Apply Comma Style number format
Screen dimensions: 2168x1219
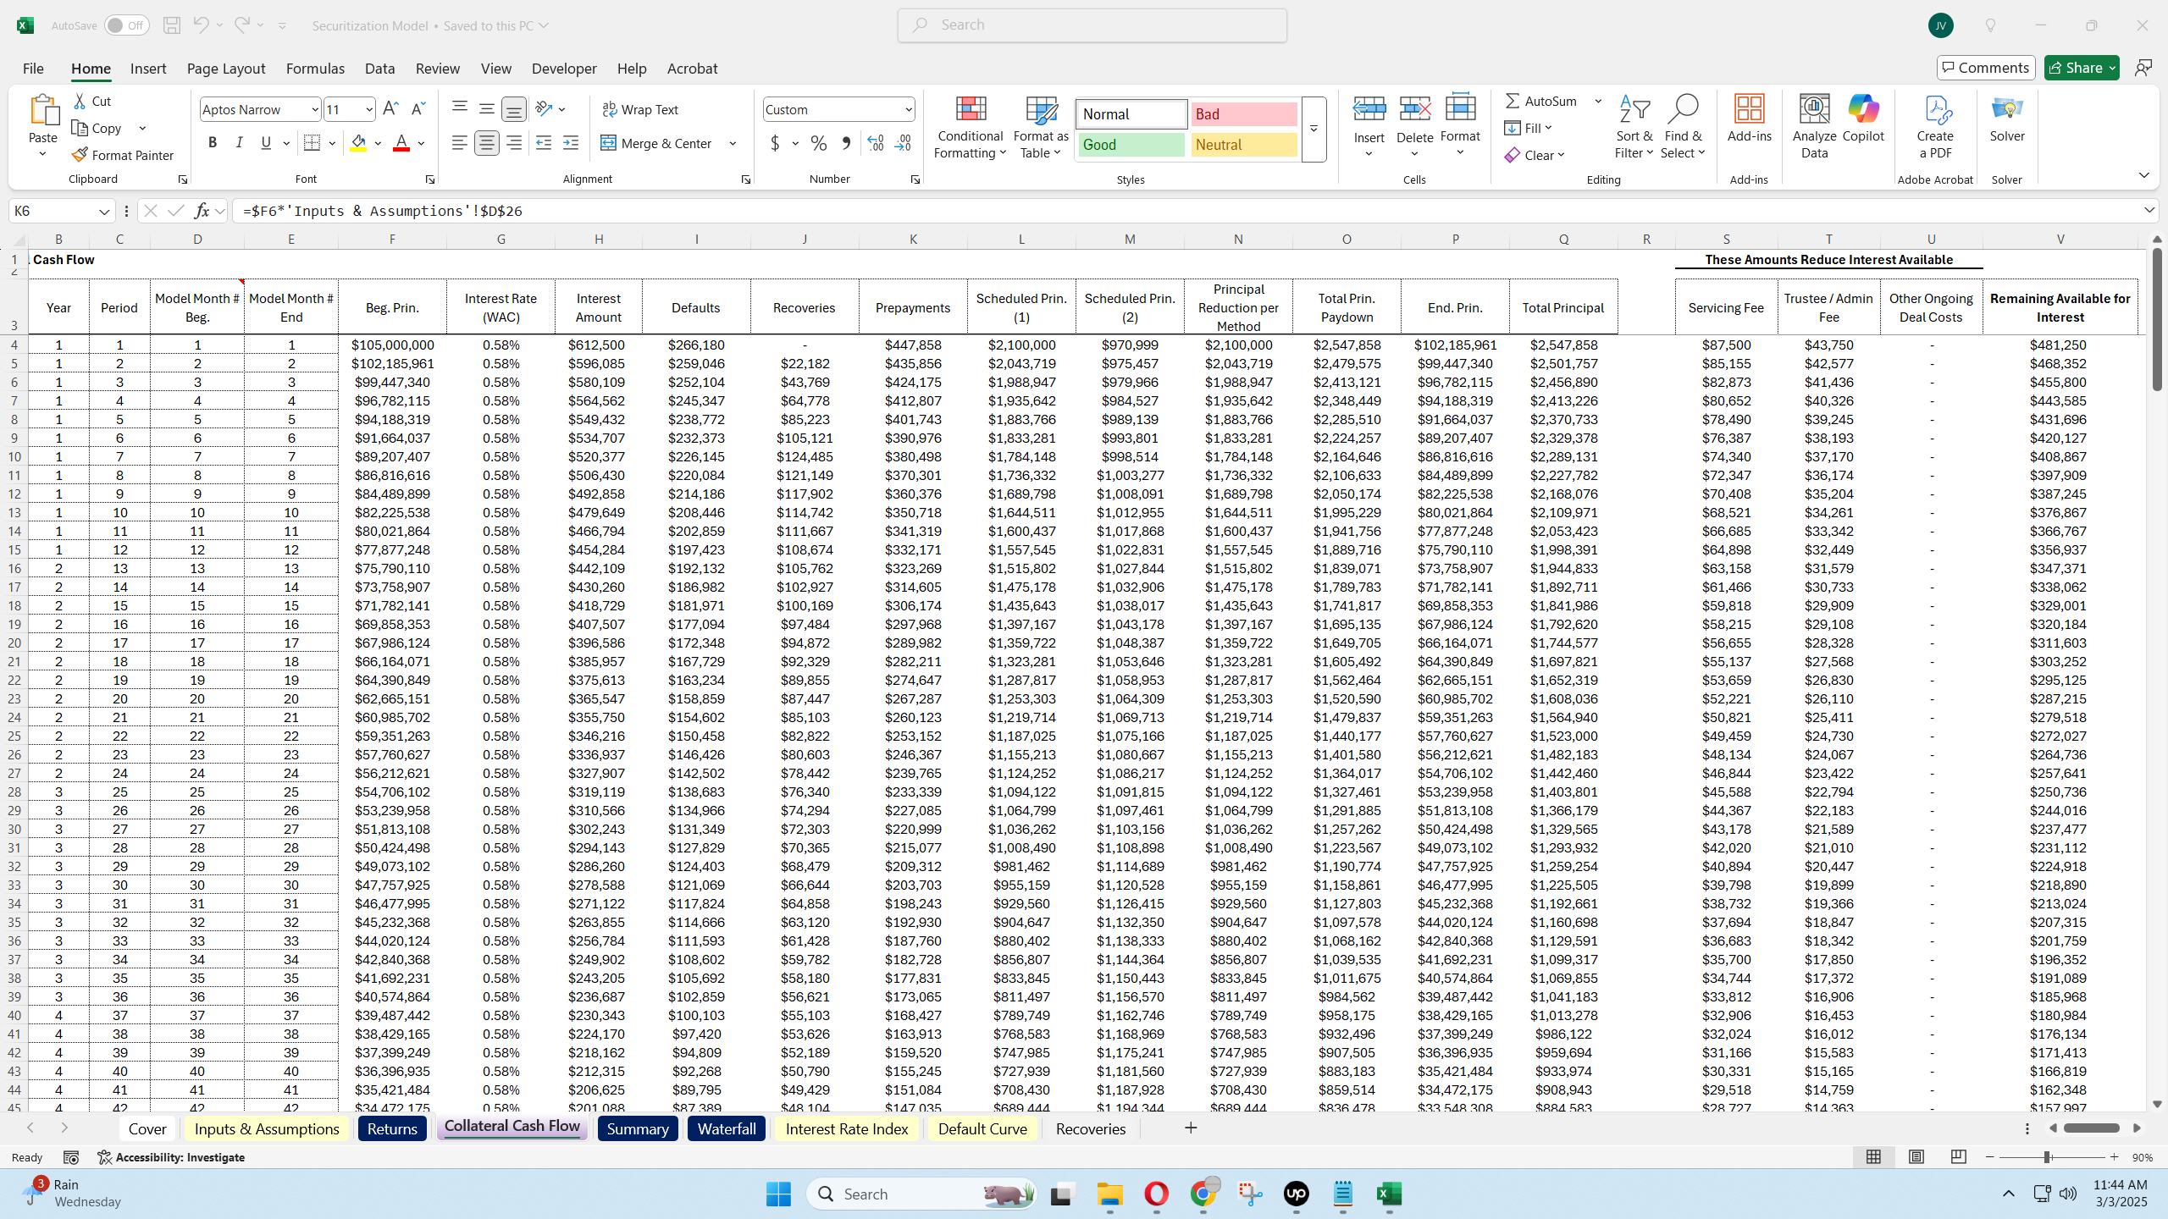[x=845, y=143]
